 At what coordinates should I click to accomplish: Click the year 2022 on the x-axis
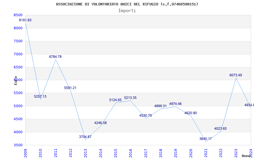point(221,153)
